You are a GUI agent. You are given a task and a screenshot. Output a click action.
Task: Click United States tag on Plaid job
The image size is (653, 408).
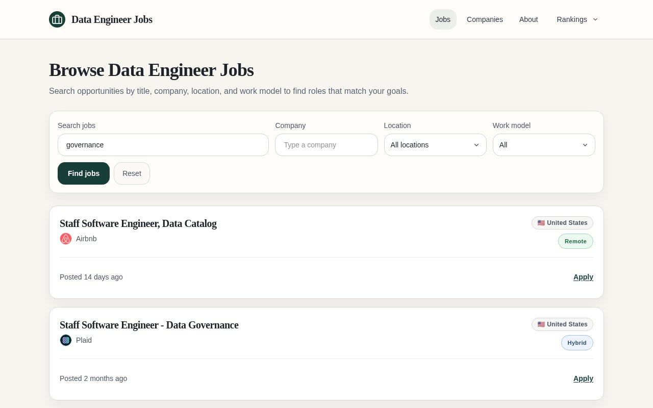(x=562, y=324)
